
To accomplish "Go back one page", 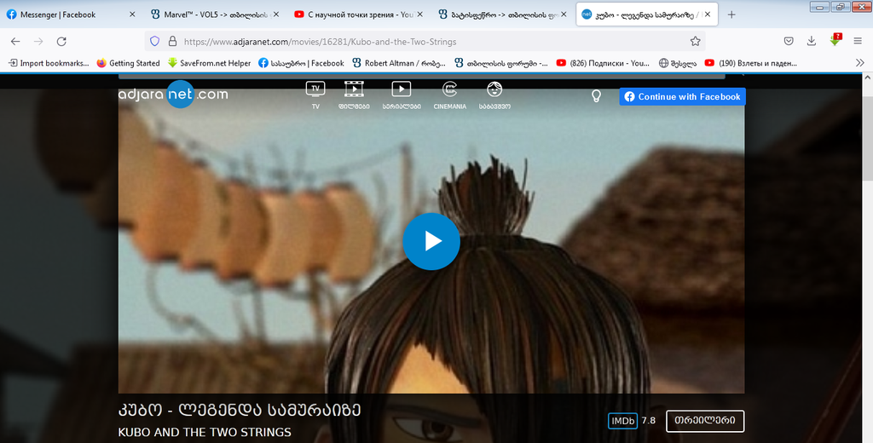I will [15, 41].
